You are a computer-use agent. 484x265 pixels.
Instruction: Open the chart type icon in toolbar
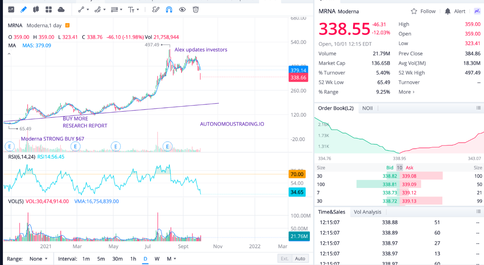click(x=11, y=10)
